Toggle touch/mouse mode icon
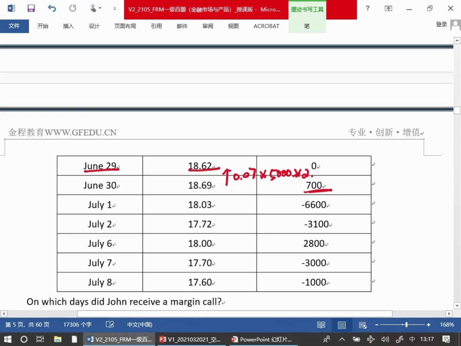 tap(93, 8)
